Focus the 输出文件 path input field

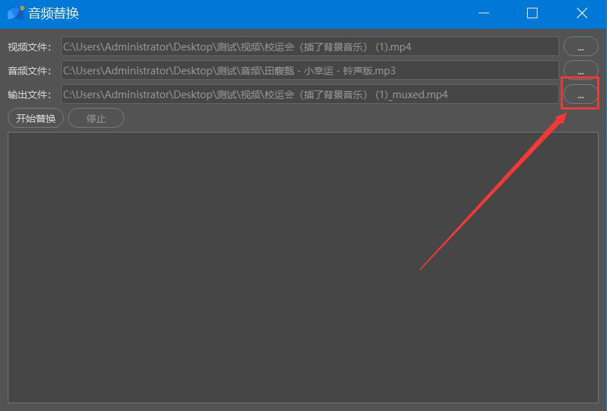[x=309, y=95]
